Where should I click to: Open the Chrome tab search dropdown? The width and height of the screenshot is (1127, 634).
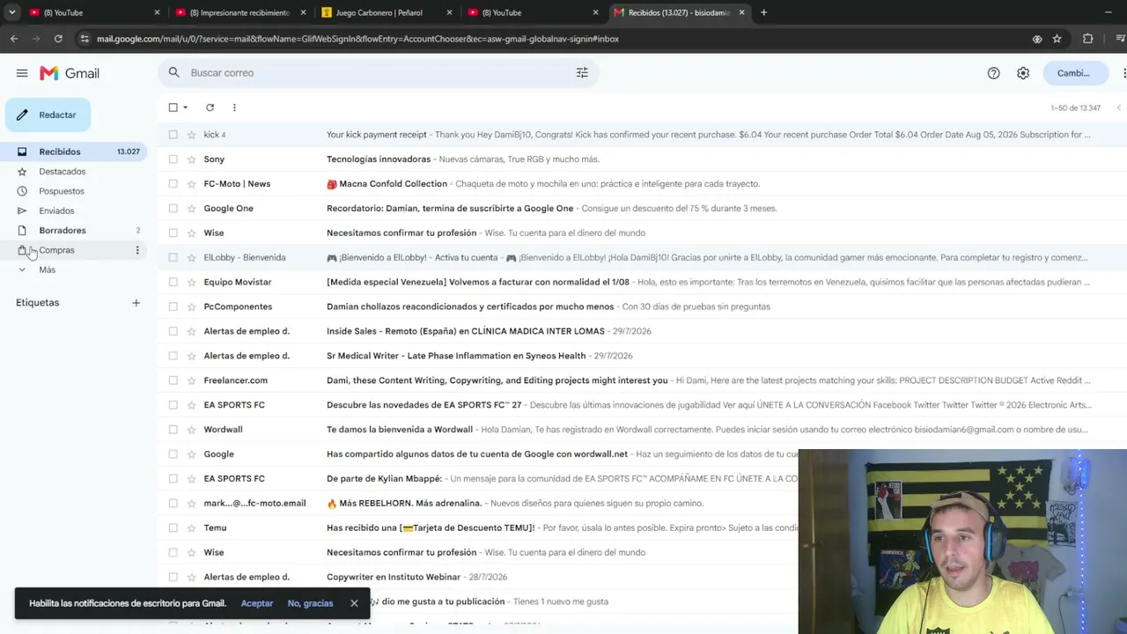[12, 12]
